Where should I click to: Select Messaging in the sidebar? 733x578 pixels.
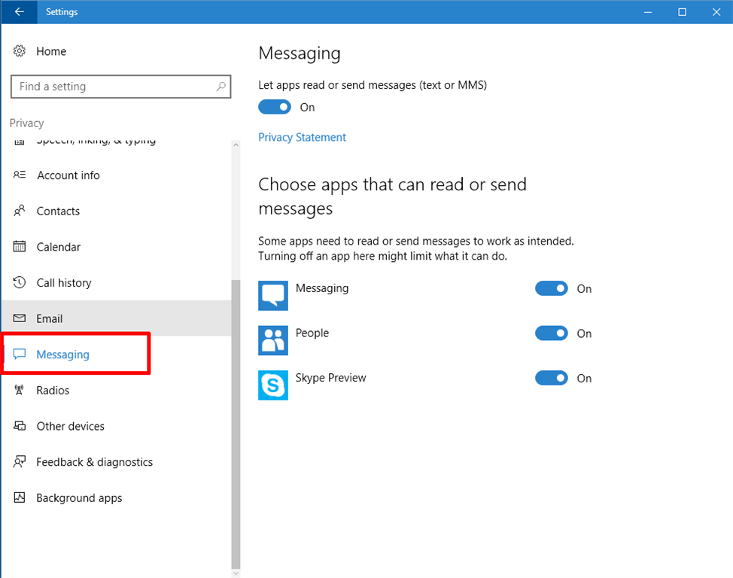(117, 354)
